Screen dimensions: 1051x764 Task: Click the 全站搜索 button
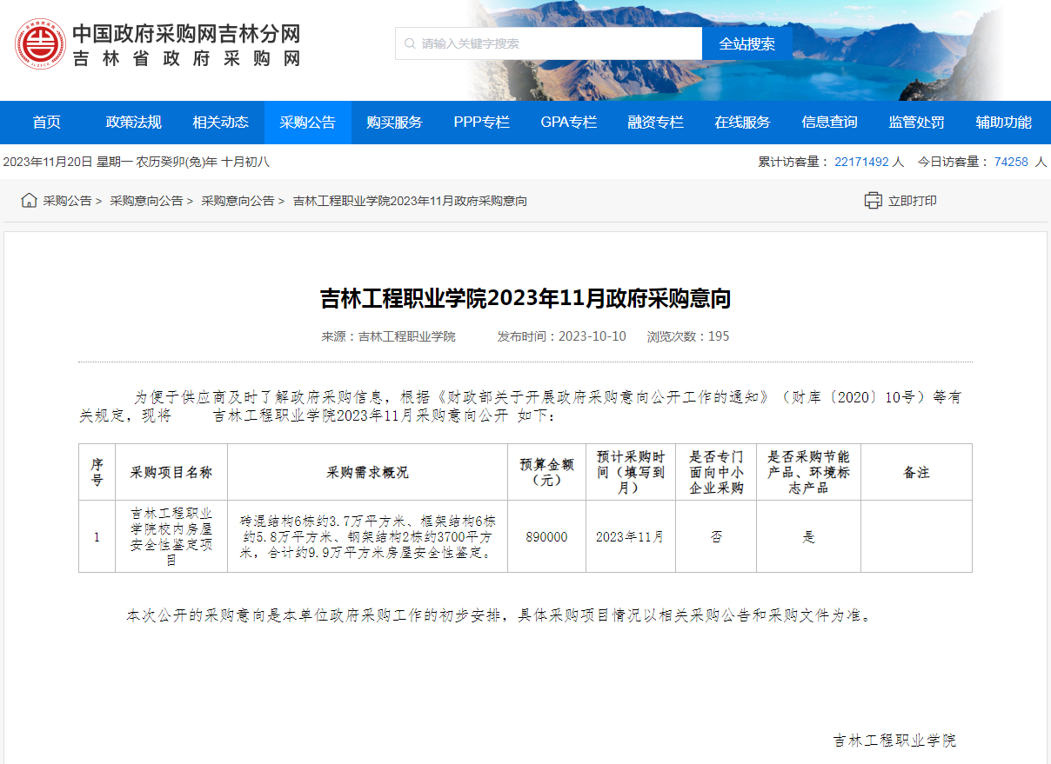[x=746, y=43]
